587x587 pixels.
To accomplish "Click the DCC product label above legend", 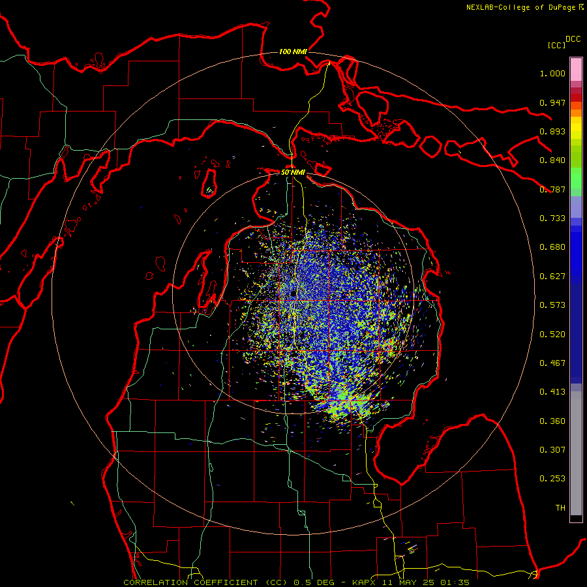I will (x=573, y=39).
